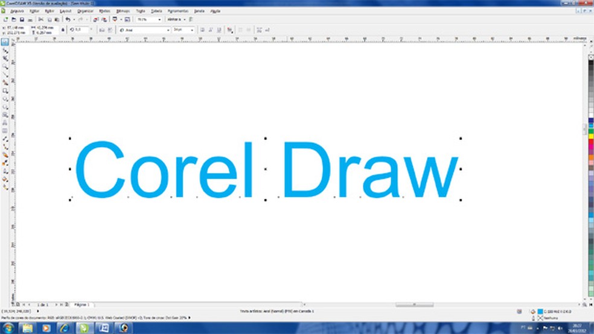Click the Save icon in standard toolbar

point(22,19)
